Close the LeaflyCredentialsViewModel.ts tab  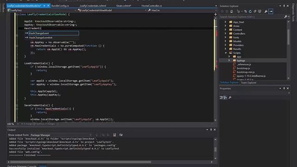click(48, 6)
